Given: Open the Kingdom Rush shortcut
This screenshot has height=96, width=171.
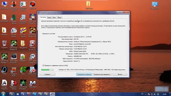Looking at the screenshot, I should tap(14, 71).
